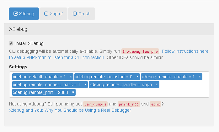Open 'Xdebug and You' debugger article link
The image size is (219, 132).
70,110
